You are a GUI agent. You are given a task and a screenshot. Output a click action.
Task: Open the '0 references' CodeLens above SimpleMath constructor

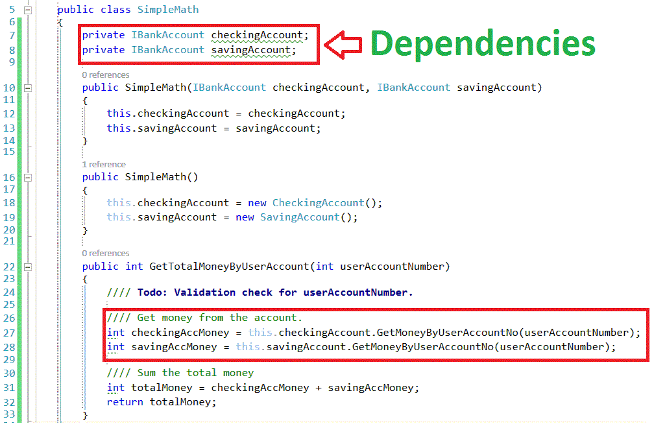tap(105, 75)
